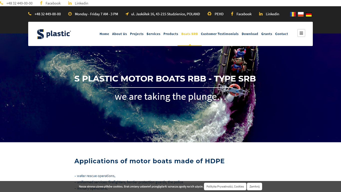Switch language via the Polish flag

coord(301,14)
